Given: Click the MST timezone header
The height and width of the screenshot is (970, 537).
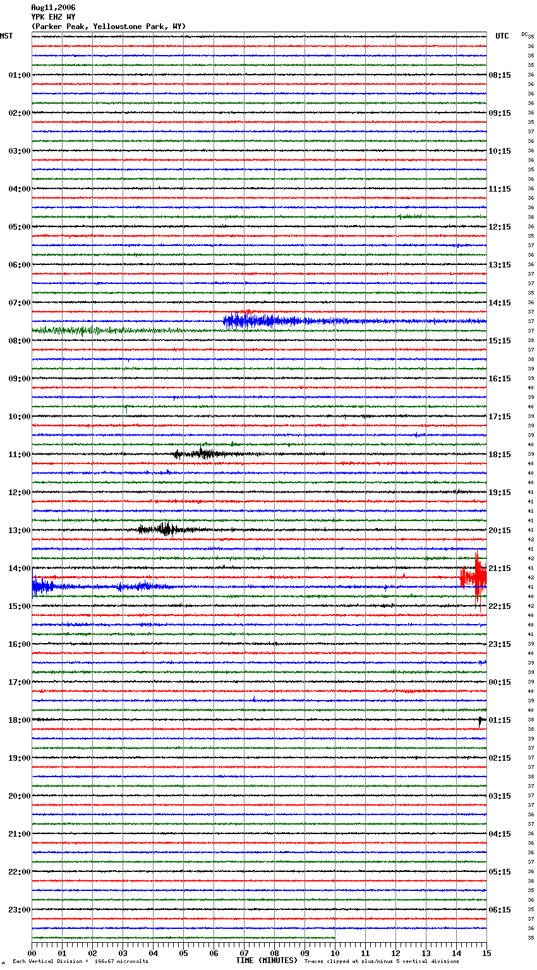Looking at the screenshot, I should click(x=6, y=36).
